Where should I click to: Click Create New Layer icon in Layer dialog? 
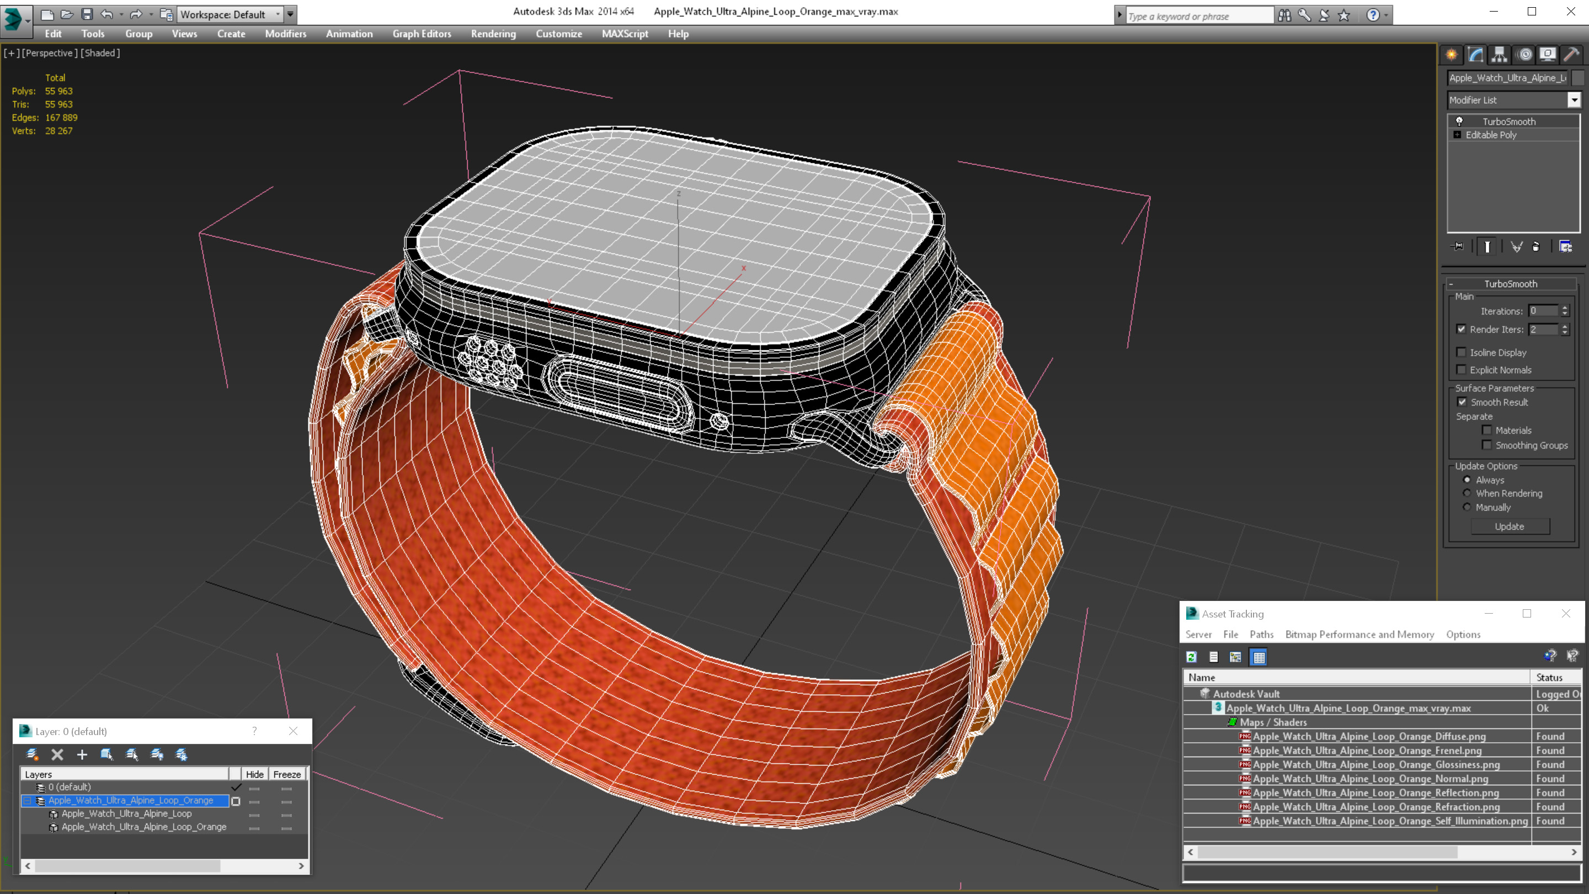[x=32, y=754]
